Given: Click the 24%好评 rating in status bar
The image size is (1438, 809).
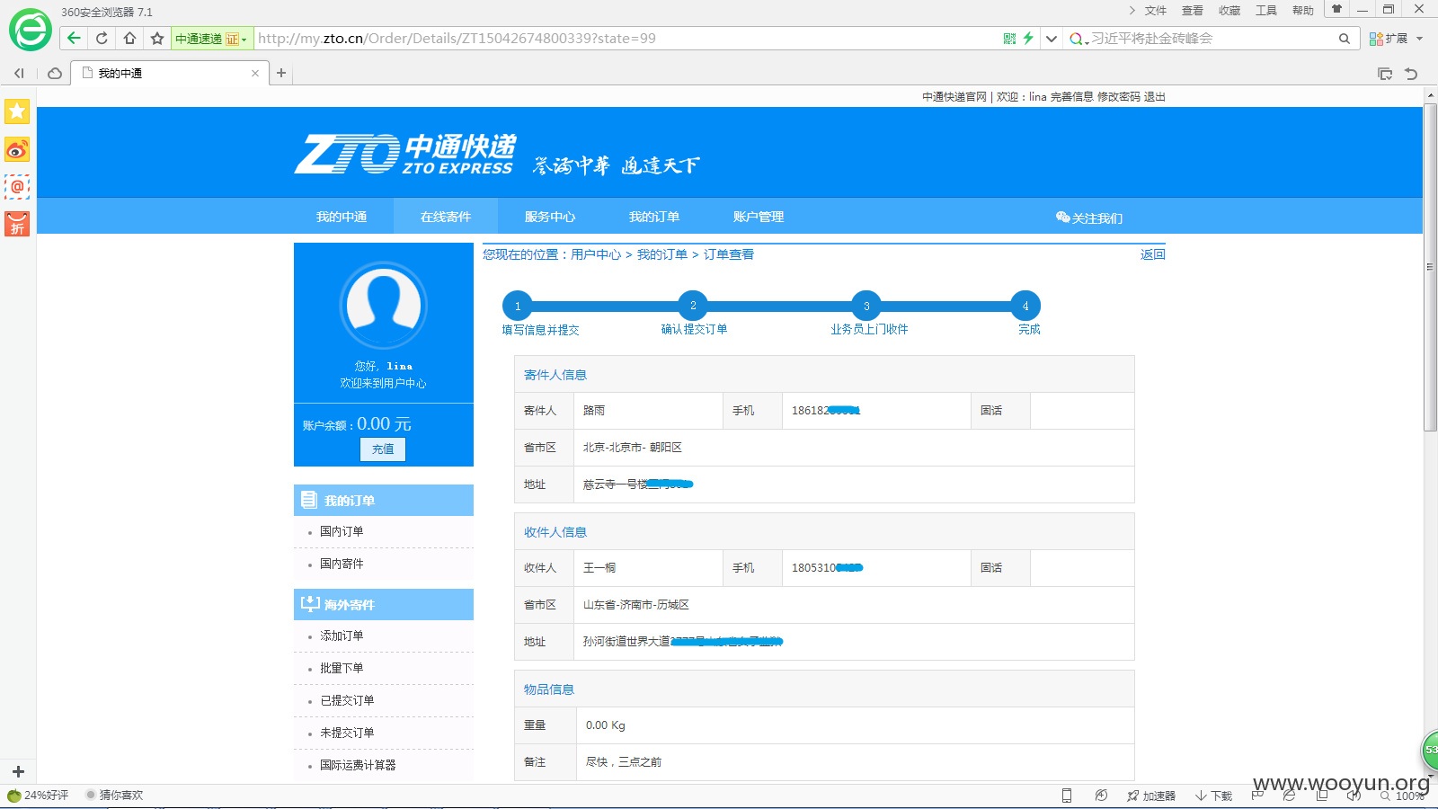Looking at the screenshot, I should (38, 796).
